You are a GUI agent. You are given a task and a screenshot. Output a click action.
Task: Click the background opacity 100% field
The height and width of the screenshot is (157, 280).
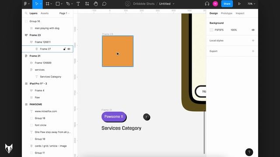point(234,30)
